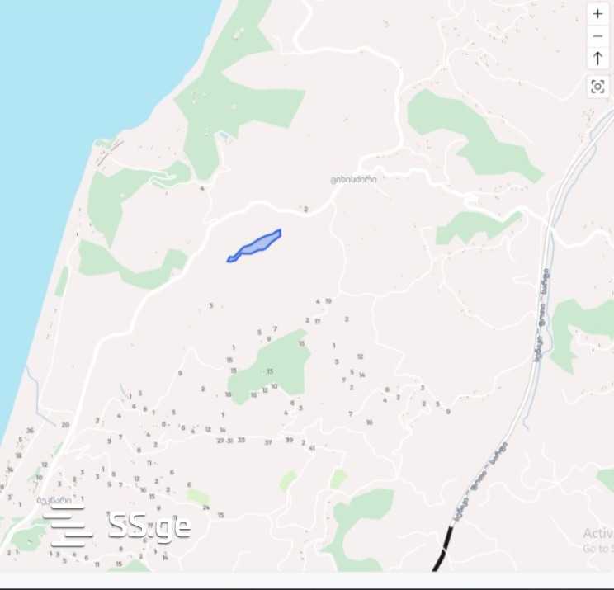Viewport: 614px width, 590px height.
Task: Click house number 27 on the map
Action: coord(221,441)
